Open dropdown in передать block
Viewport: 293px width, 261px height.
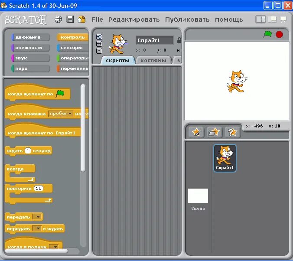tap(37, 217)
